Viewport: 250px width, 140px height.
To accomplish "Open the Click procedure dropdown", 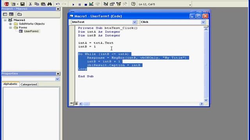I will click(x=203, y=22).
